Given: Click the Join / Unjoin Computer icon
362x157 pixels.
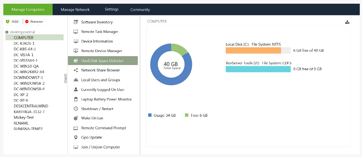Looking at the screenshot, I should pyautogui.click(x=75, y=147).
